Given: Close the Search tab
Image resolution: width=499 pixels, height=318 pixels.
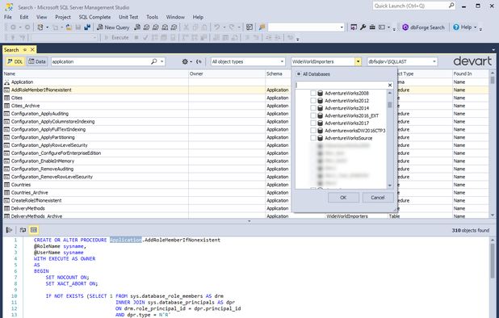Looking at the screenshot, I should click(x=32, y=50).
